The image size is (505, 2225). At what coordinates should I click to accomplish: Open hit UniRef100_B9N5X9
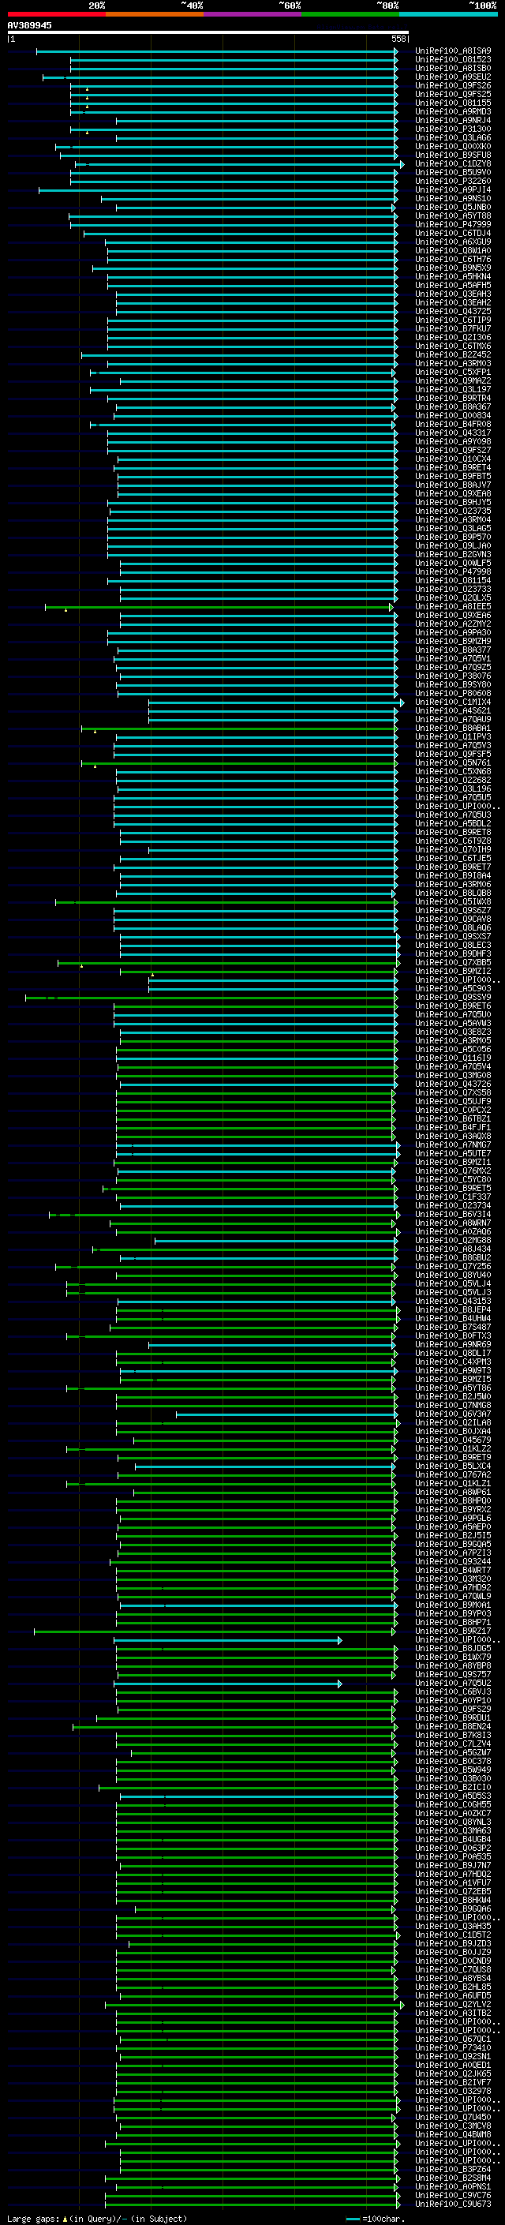coord(453,268)
